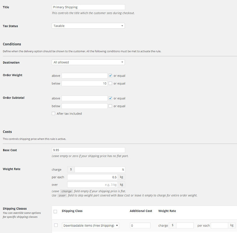
Task: Click the Title text field
Action: 88,7
